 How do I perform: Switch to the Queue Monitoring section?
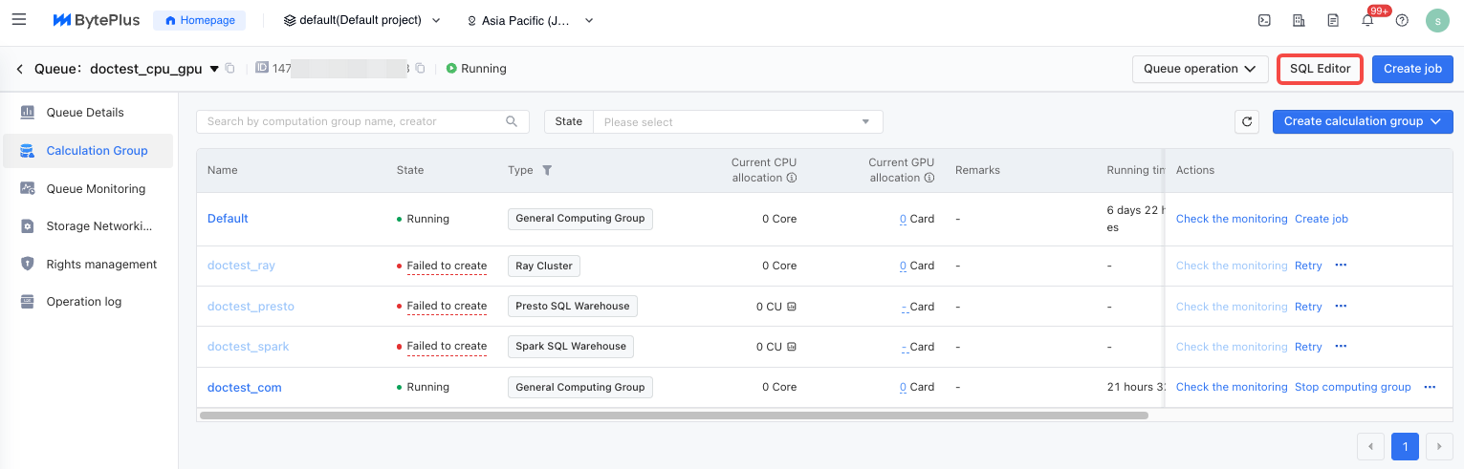tap(96, 188)
